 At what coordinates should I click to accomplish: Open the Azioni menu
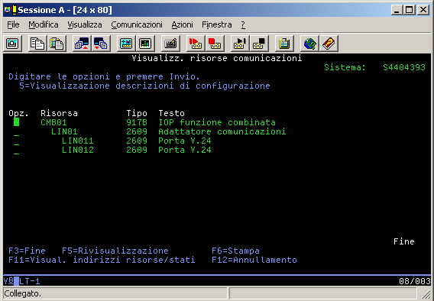pos(182,24)
